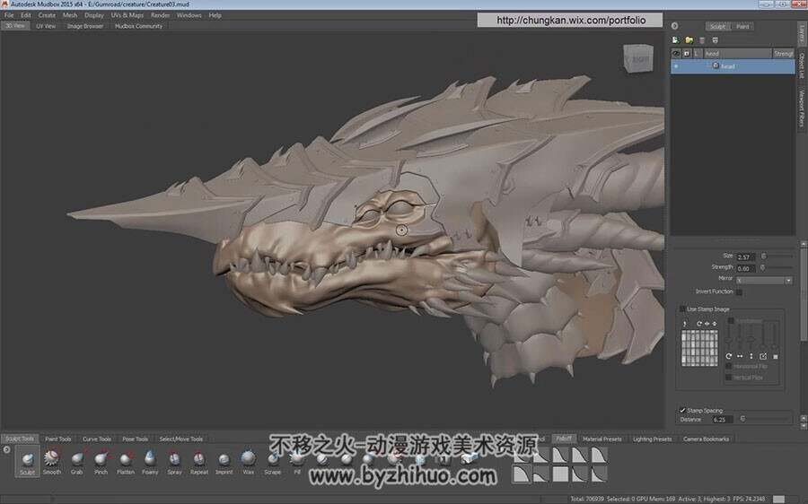Switch to Pose Tools tab
808x504 pixels.
(135, 439)
